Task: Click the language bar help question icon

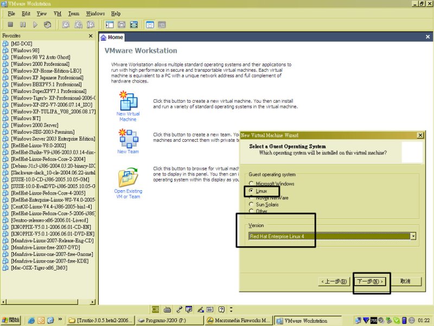Action: coord(221,309)
